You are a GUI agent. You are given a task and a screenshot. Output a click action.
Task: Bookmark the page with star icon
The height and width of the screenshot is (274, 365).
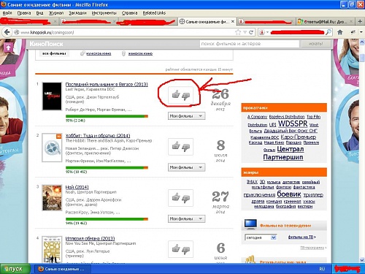pyautogui.click(x=238, y=32)
